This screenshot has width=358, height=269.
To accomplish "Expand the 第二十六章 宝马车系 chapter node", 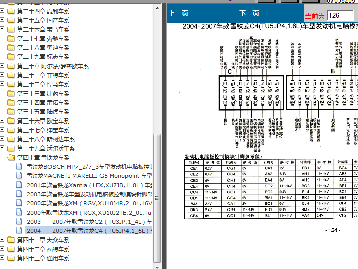I will pyautogui.click(x=2, y=29).
